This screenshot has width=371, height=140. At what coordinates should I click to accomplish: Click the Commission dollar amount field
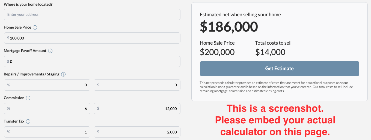pyautogui.click(x=137, y=109)
